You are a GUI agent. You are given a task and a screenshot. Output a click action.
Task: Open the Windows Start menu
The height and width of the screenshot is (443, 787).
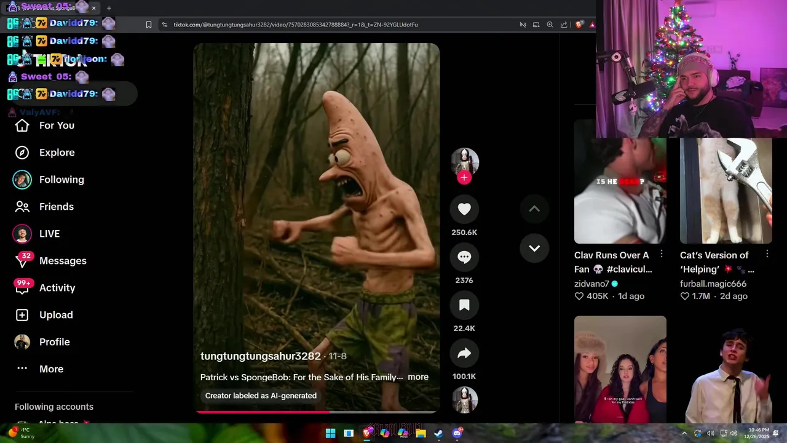pos(330,433)
